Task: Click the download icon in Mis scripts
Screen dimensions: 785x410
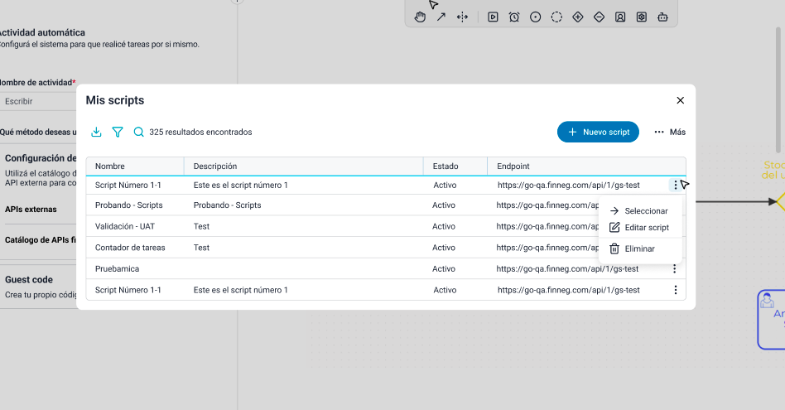Action: 96,132
